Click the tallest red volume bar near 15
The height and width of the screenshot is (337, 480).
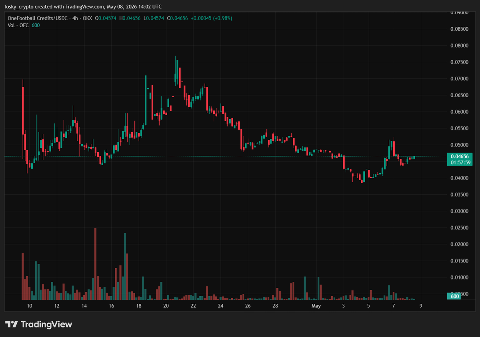(95, 264)
